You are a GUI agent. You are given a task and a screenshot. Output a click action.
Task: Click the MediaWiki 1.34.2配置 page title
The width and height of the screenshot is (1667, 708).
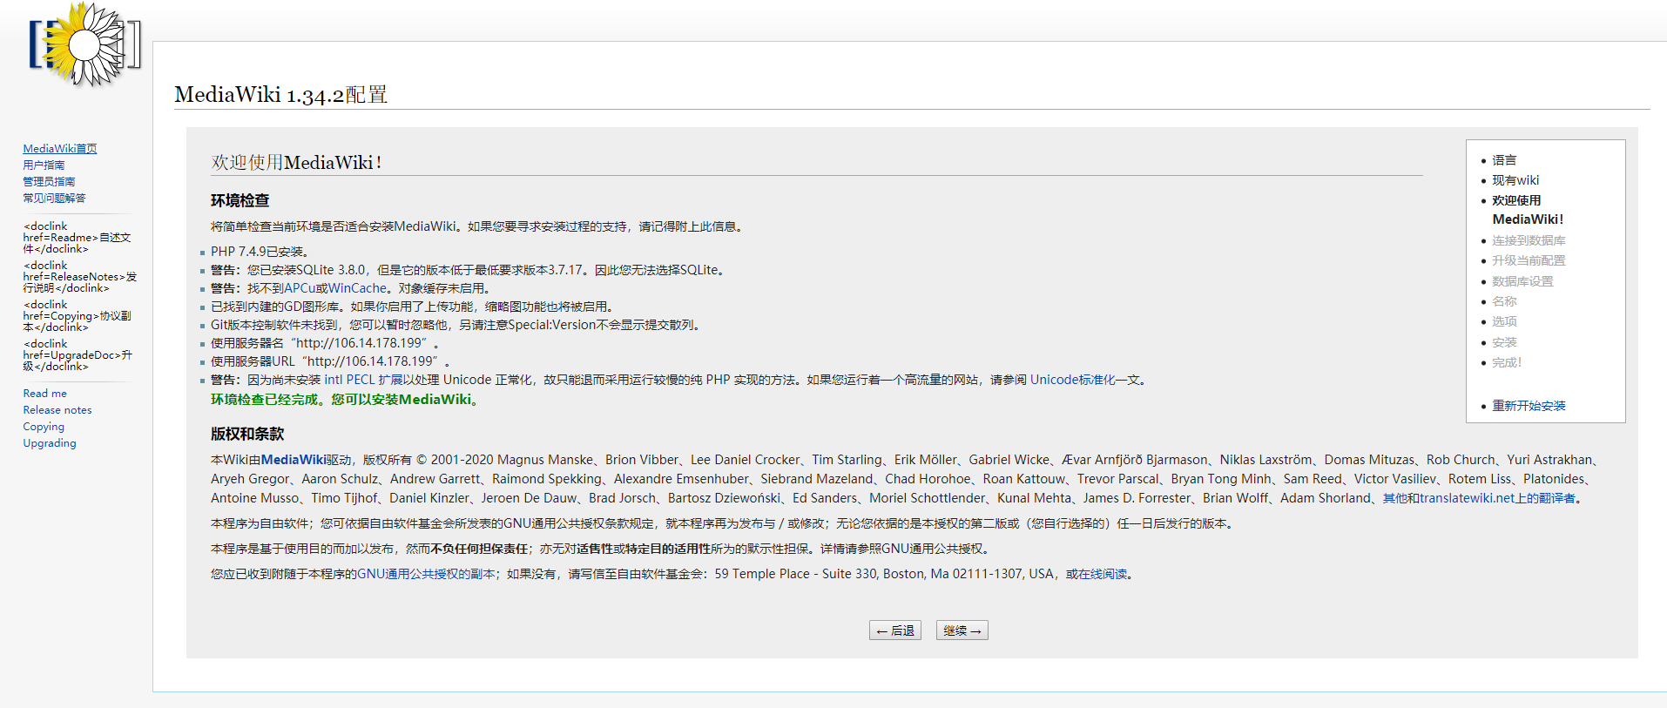(280, 95)
